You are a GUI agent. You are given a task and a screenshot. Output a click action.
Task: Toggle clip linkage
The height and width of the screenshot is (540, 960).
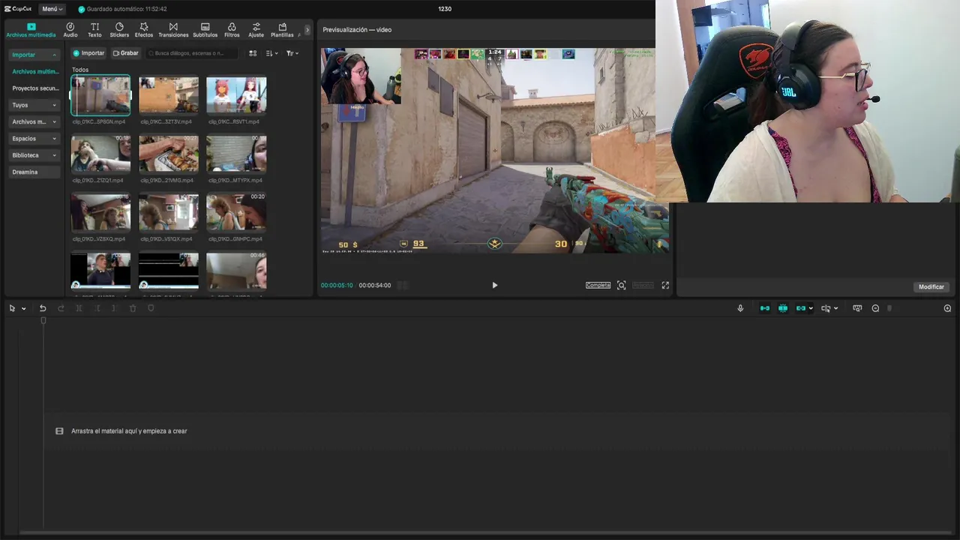pos(801,308)
